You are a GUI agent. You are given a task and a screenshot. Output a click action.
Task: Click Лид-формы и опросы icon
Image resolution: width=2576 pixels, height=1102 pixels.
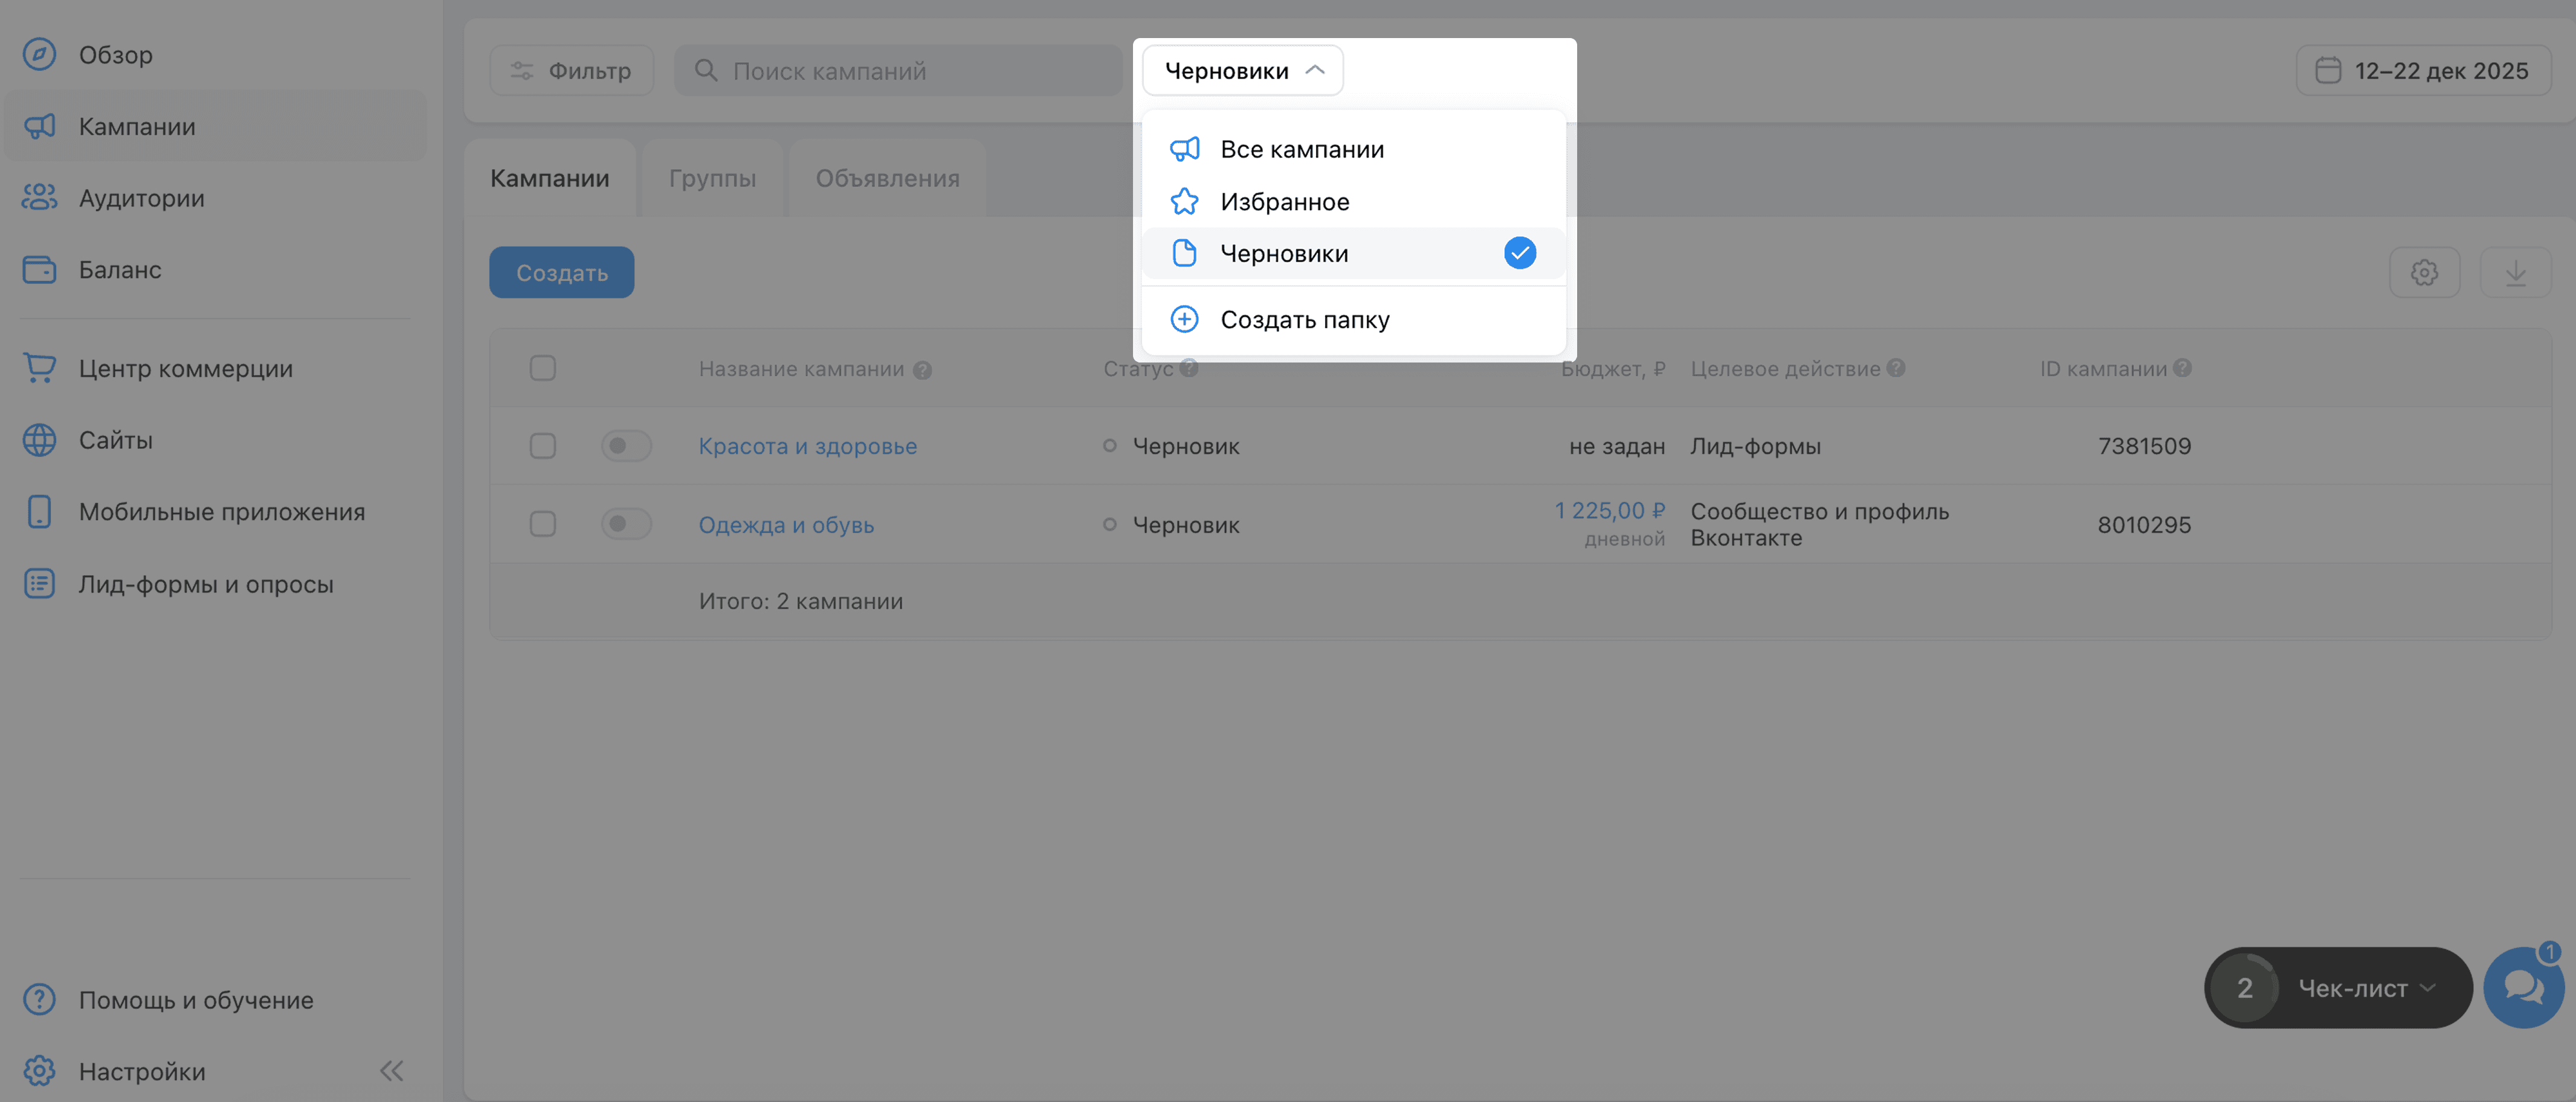(39, 583)
